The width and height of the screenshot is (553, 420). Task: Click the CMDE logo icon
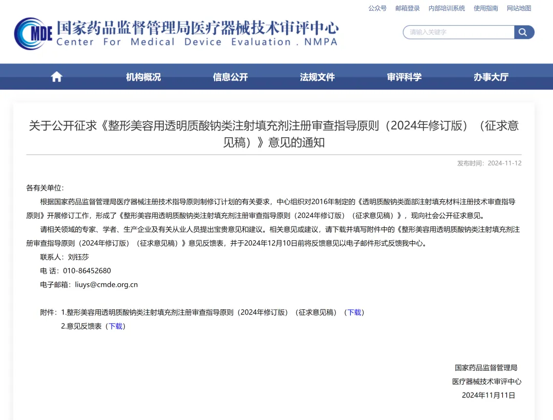32,32
